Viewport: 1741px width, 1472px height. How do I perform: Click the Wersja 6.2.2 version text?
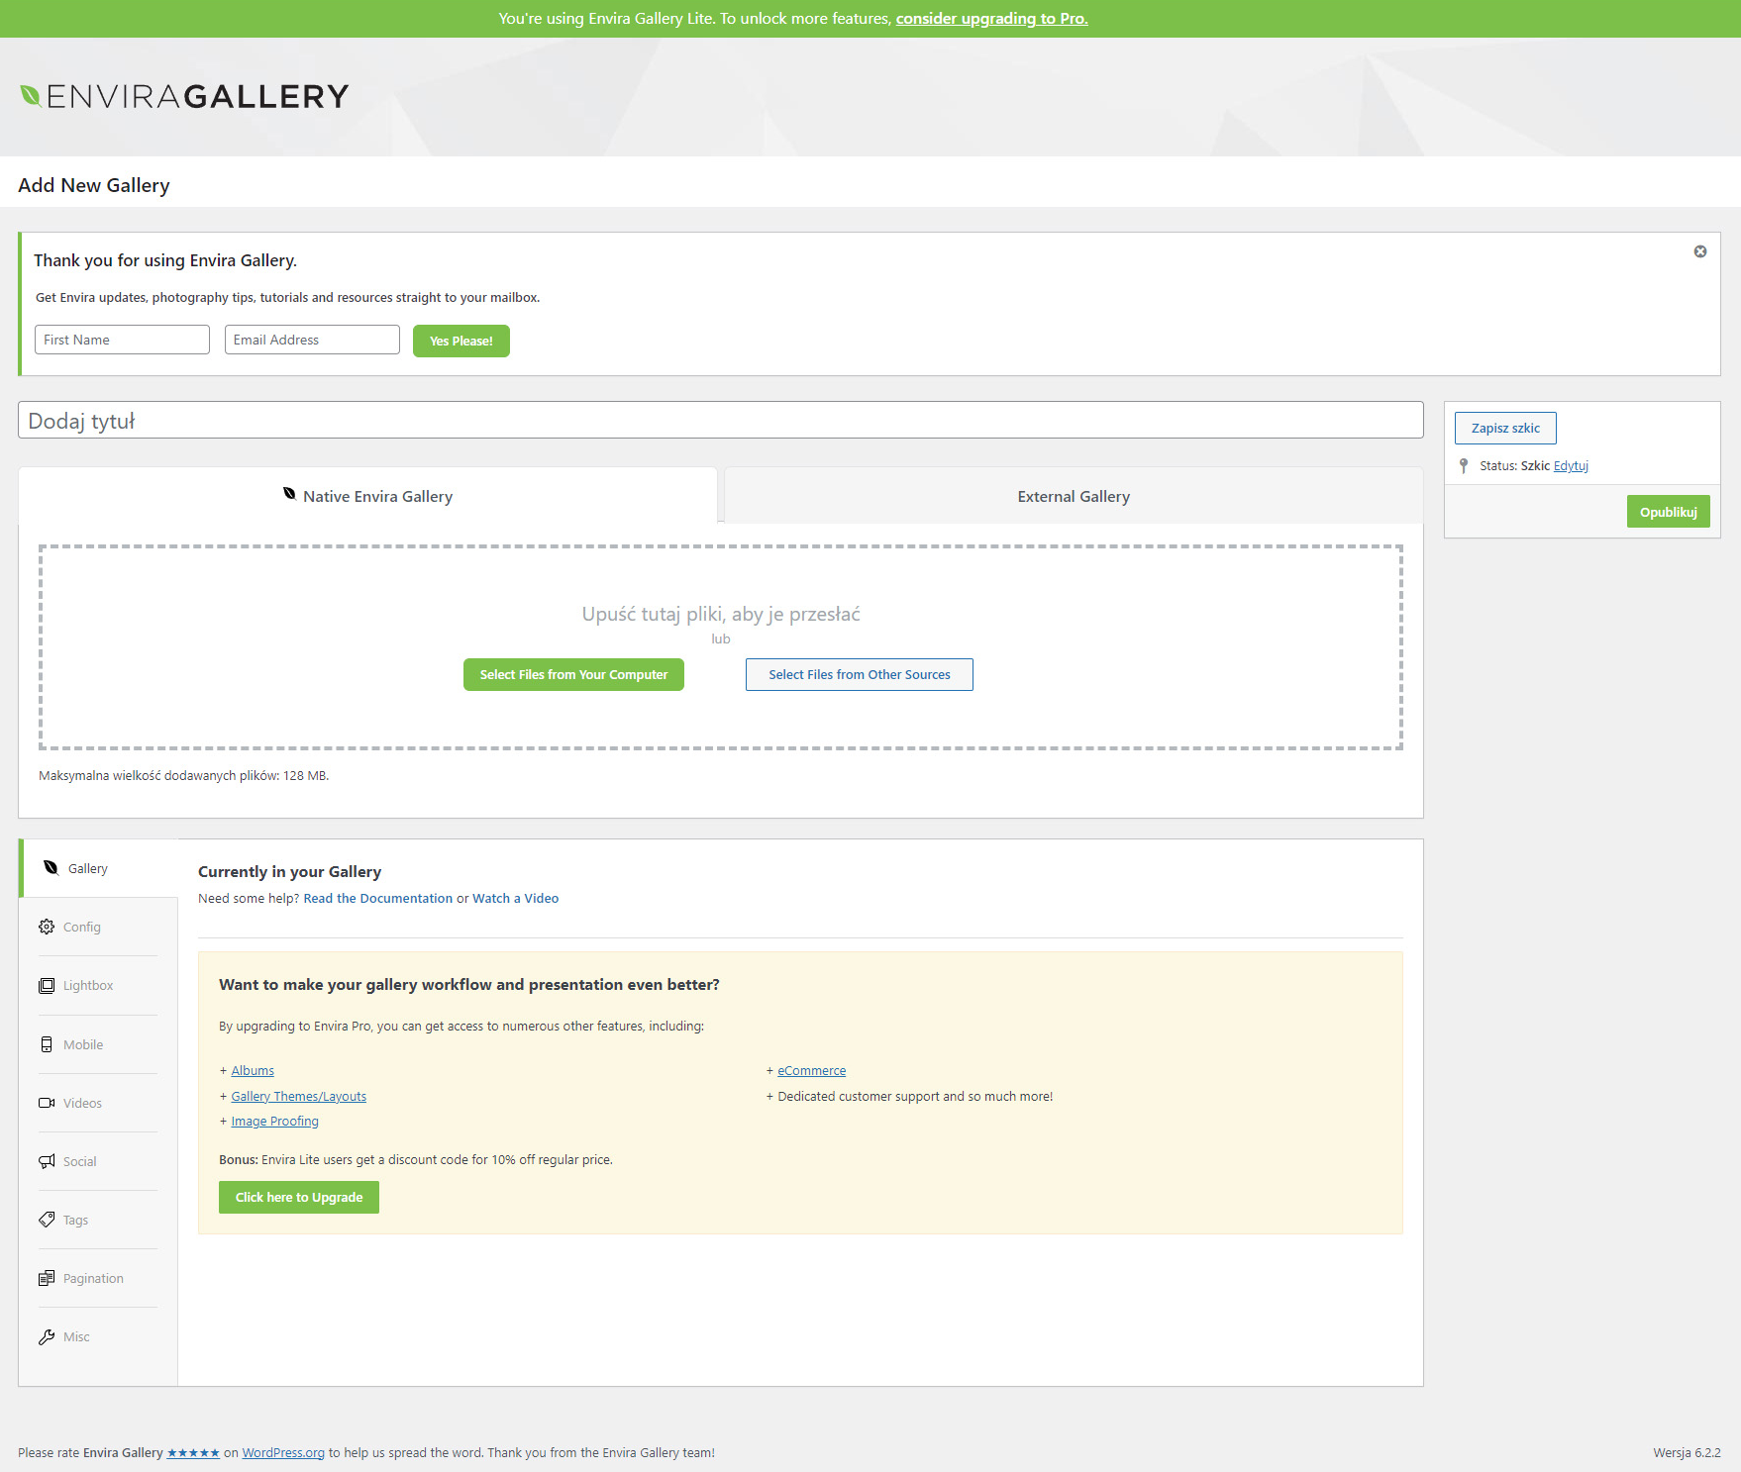click(1687, 1453)
